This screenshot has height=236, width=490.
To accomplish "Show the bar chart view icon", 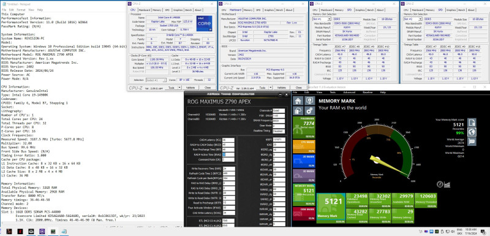I will tap(447, 185).
